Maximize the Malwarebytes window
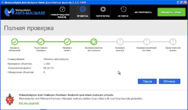Viewport: 188px width, 110px height. (x=182, y=2)
